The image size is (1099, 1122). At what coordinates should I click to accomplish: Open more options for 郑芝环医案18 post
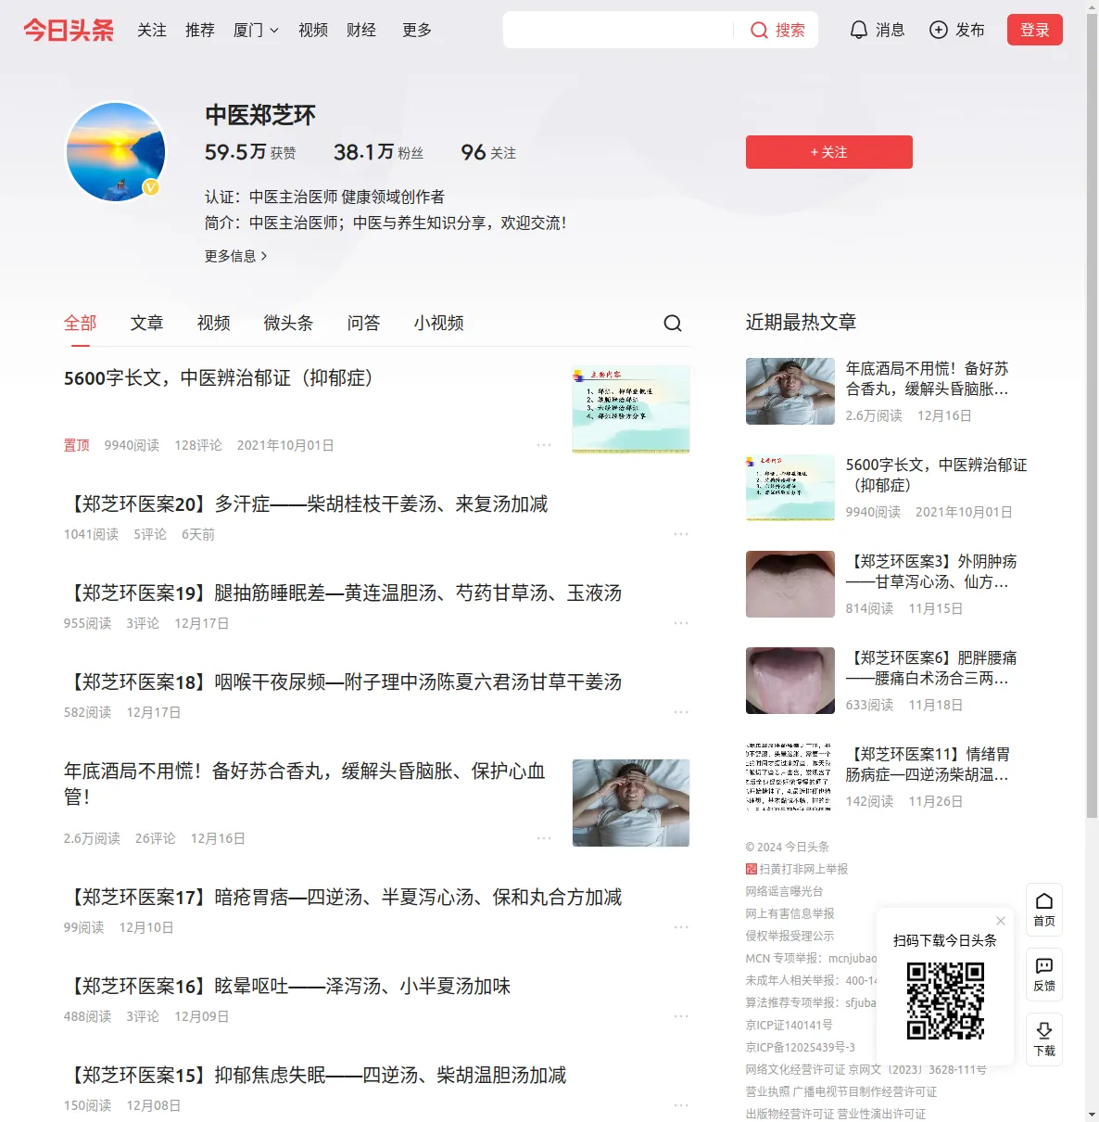pyautogui.click(x=681, y=712)
